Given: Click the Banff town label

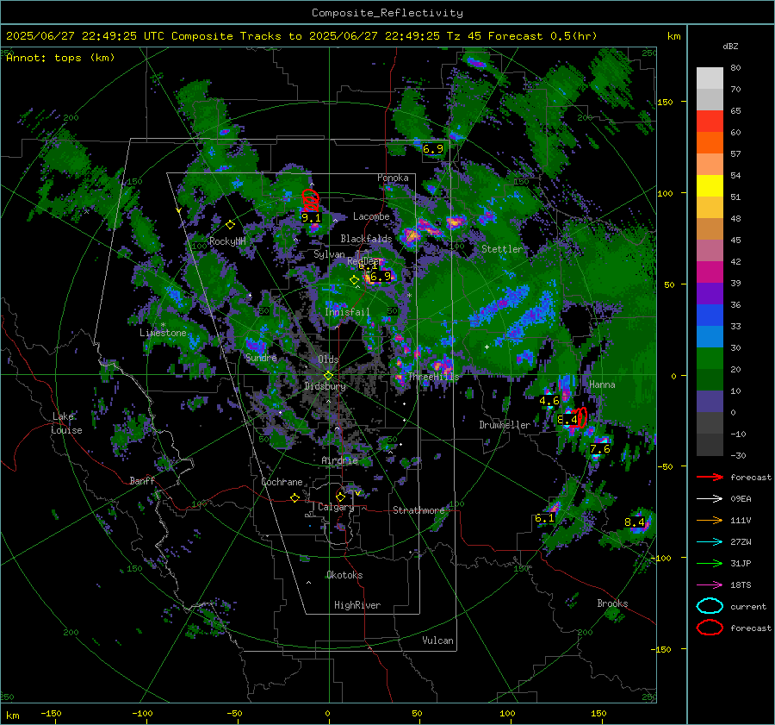Looking at the screenshot, I should point(142,481).
